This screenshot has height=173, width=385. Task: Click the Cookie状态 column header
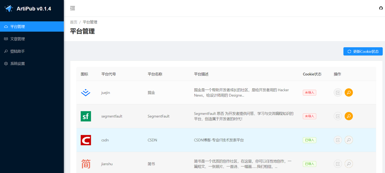coord(312,74)
